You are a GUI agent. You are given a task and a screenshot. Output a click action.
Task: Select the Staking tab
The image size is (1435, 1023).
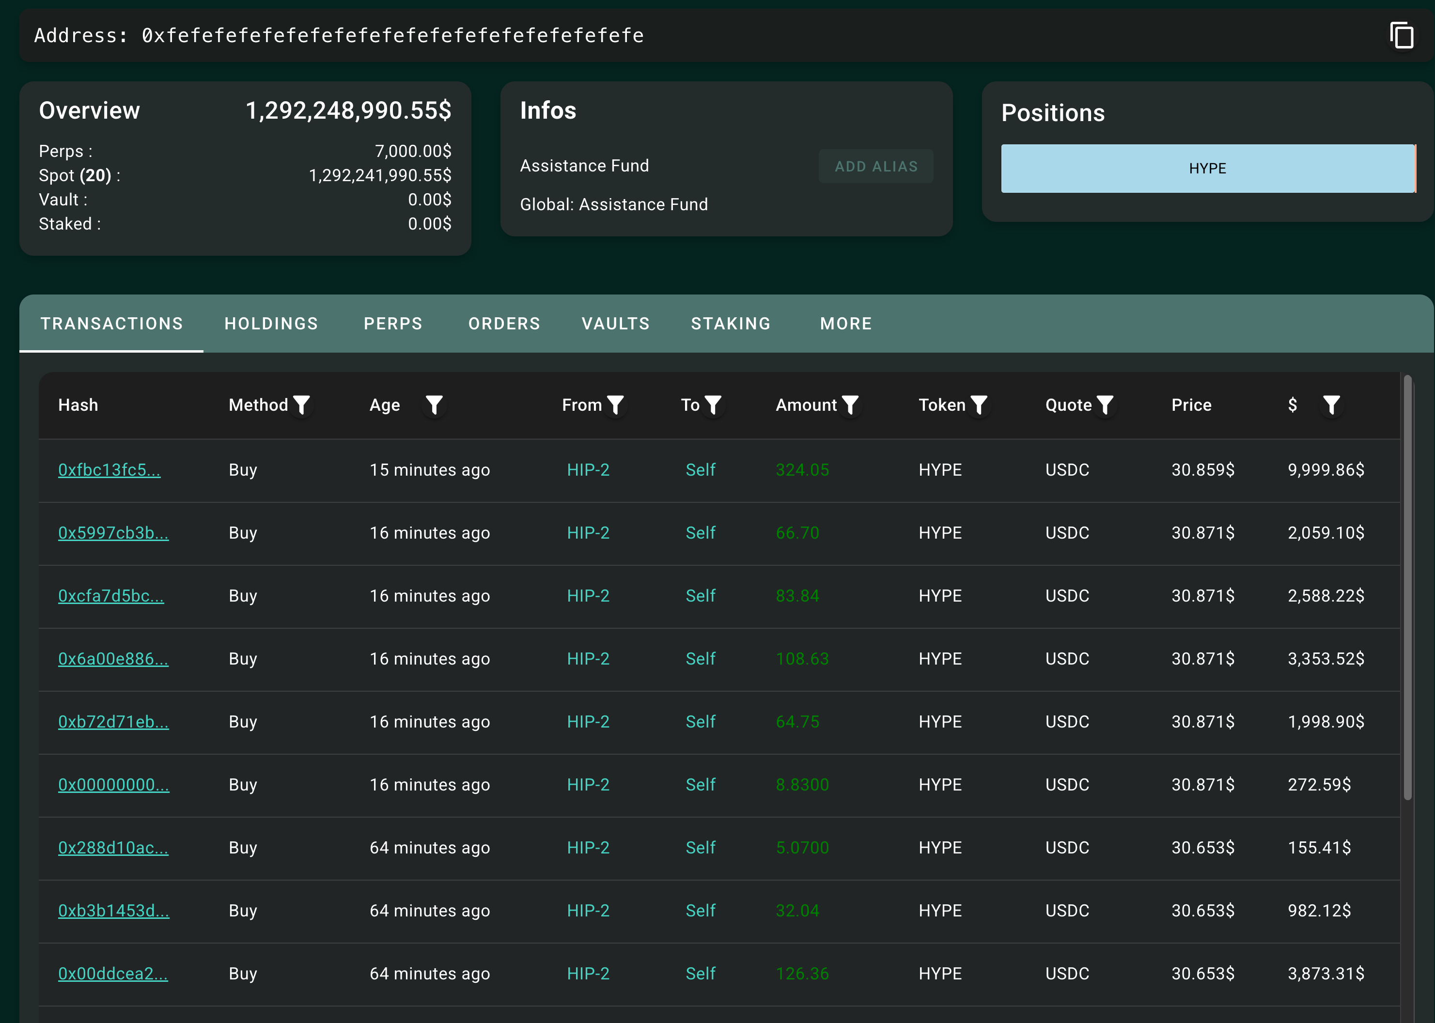[731, 324]
